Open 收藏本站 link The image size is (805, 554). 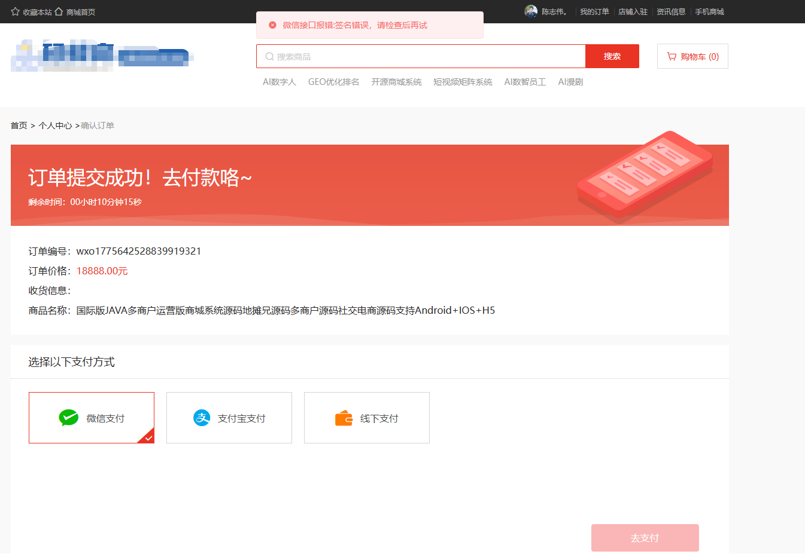[37, 12]
